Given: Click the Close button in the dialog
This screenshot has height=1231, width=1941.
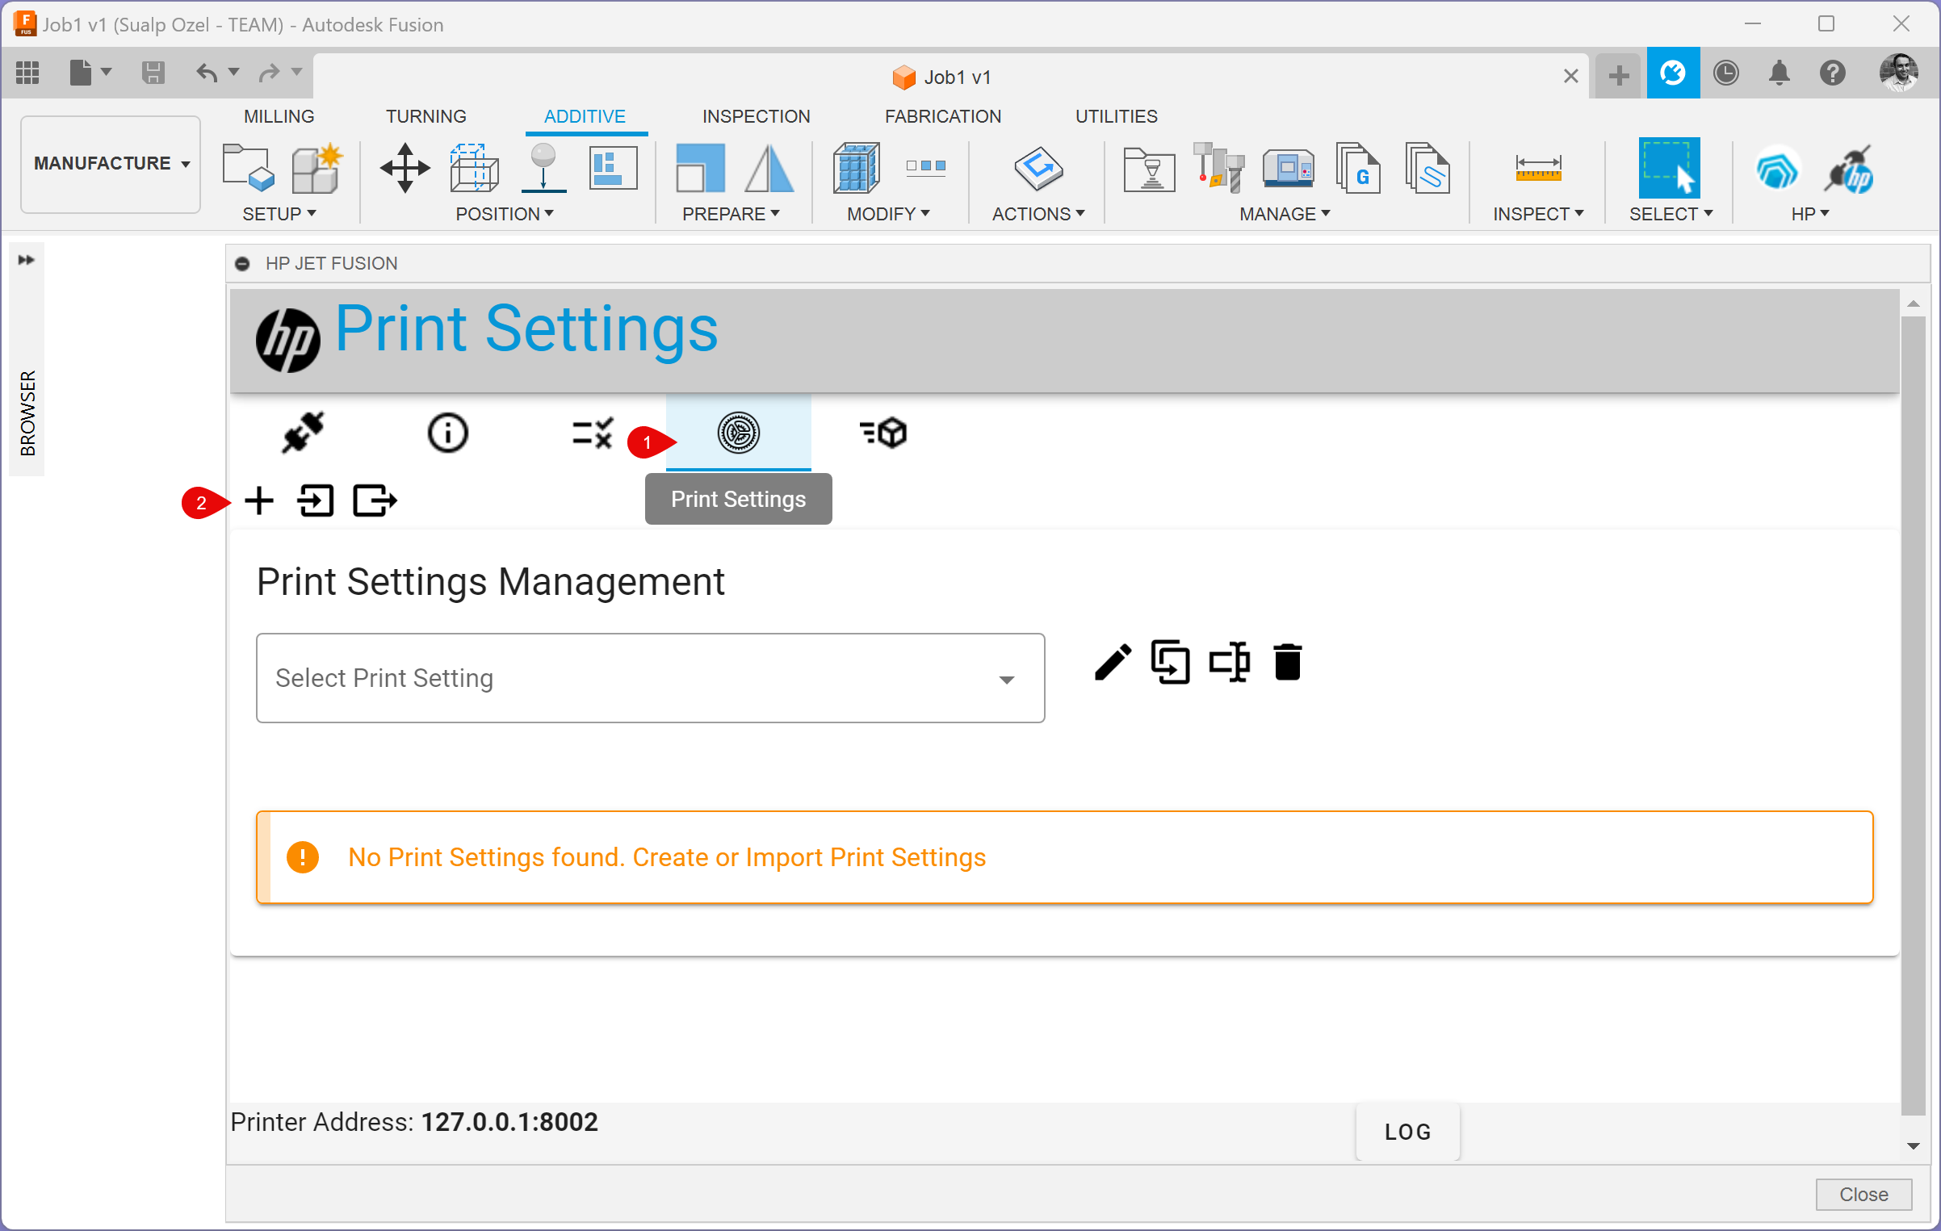Looking at the screenshot, I should (1863, 1194).
